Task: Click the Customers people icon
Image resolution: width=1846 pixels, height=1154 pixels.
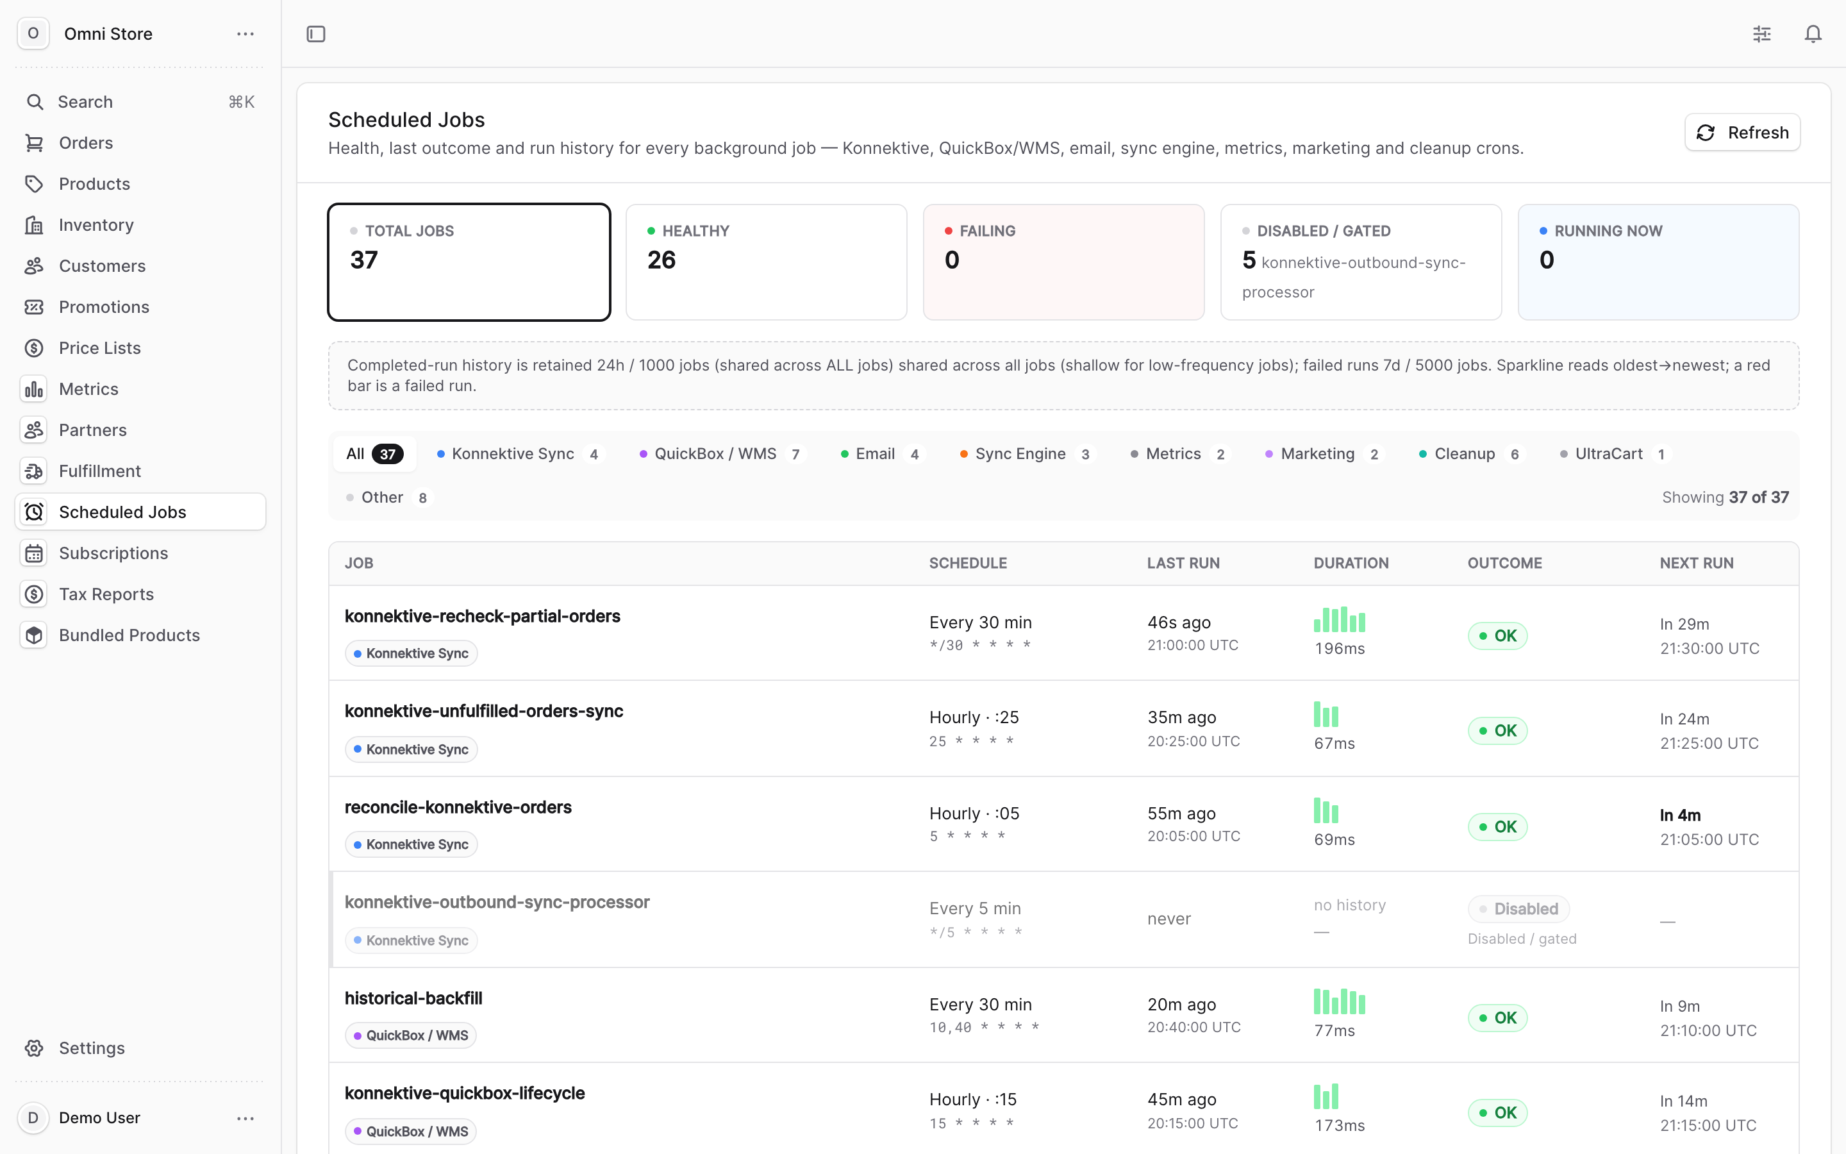Action: coord(35,265)
